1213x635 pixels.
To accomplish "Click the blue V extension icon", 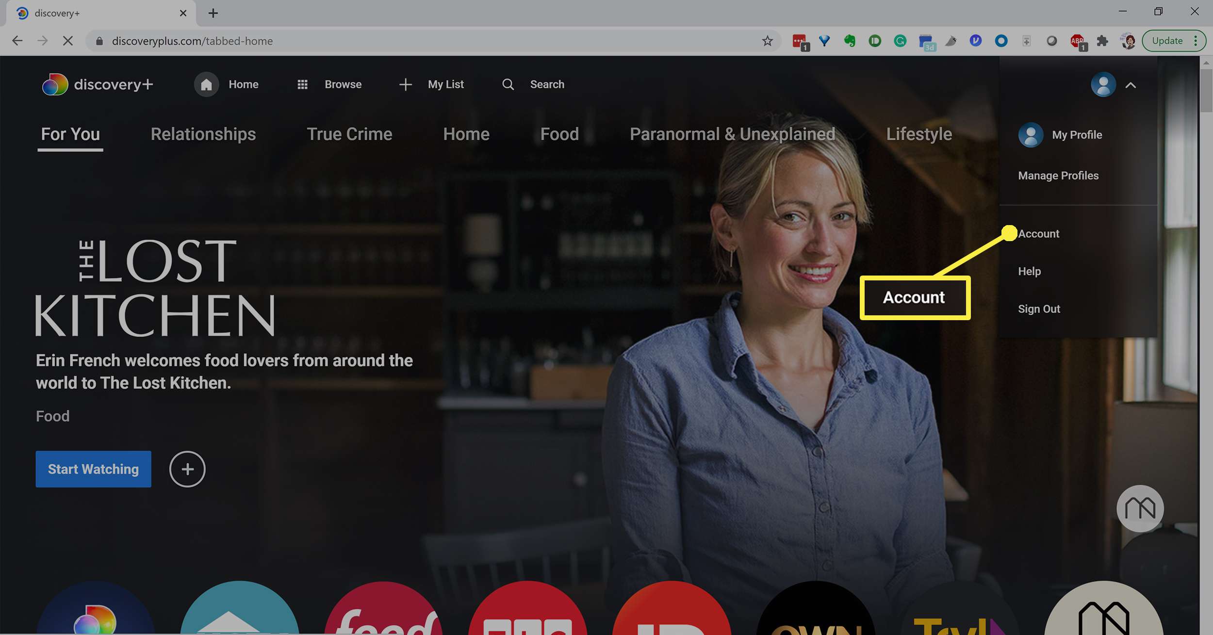I will point(976,41).
